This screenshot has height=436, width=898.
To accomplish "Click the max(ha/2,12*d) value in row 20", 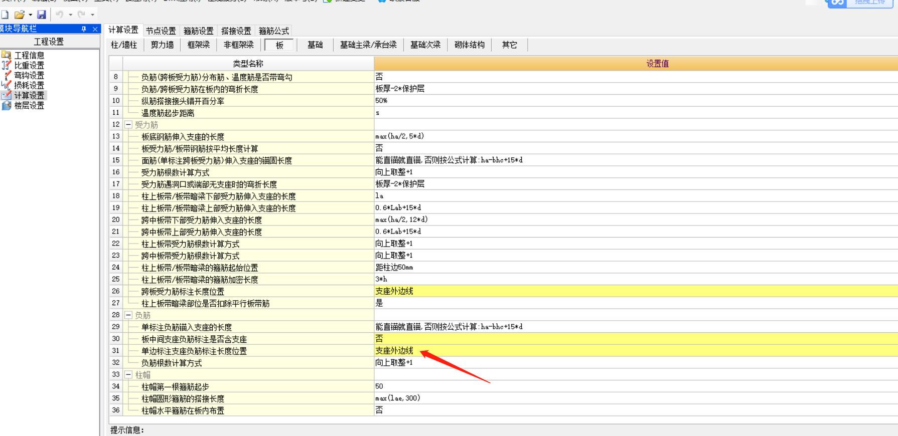I will [x=636, y=220].
